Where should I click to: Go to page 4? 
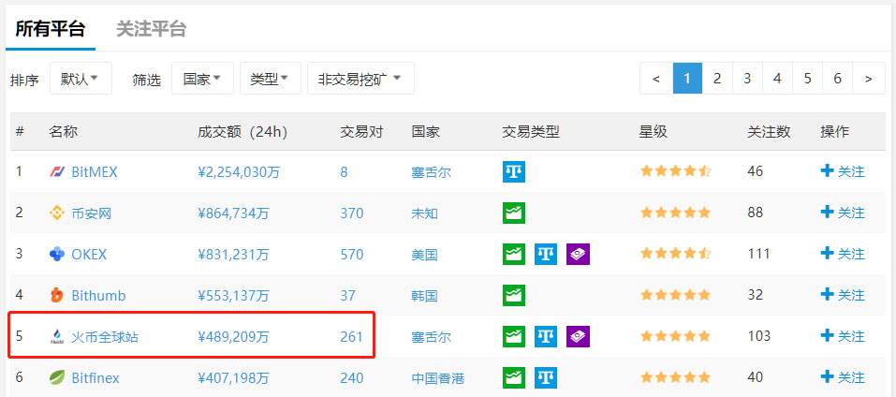(x=777, y=79)
